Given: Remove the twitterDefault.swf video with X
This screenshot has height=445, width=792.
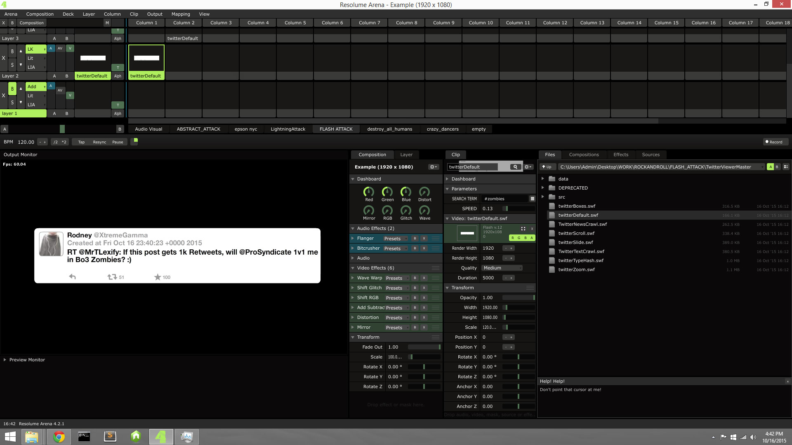Looking at the screenshot, I should pyautogui.click(x=532, y=228).
